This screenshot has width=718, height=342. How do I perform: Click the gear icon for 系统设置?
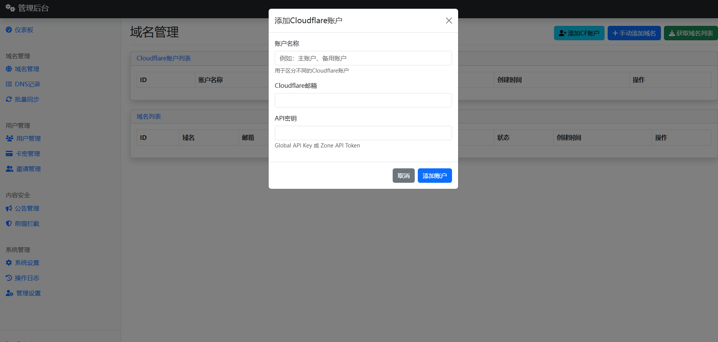[x=9, y=263]
